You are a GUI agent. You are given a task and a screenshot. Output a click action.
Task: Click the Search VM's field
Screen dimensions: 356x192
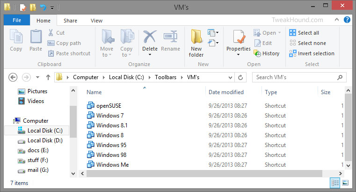(x=299, y=77)
